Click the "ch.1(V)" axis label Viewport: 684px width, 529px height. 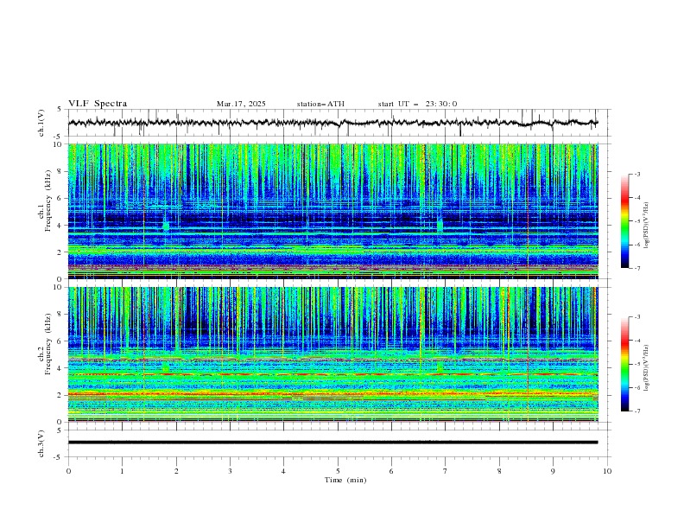click(x=41, y=123)
